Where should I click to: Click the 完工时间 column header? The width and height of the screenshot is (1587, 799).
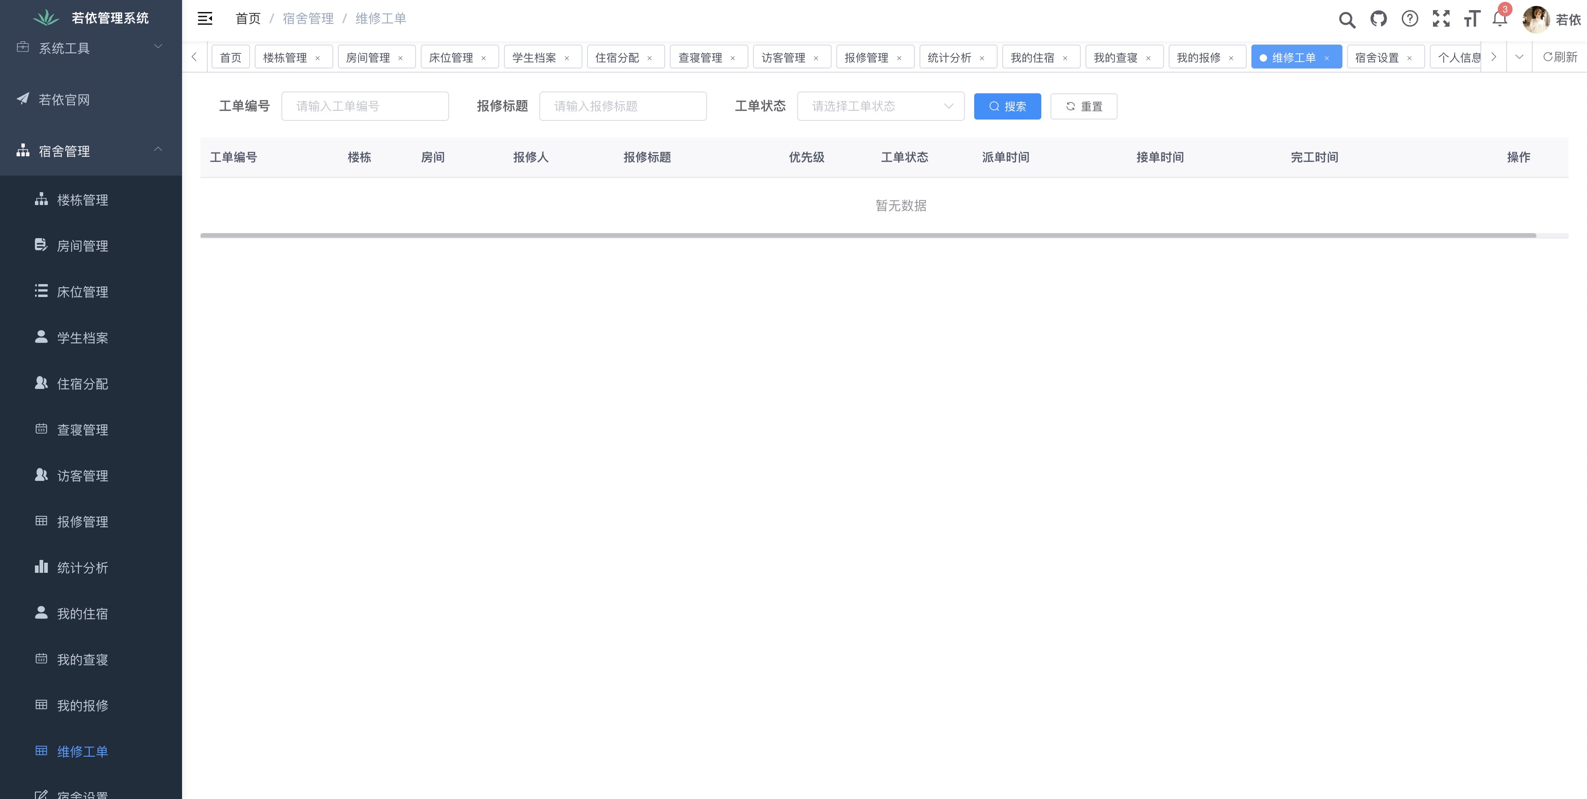[1315, 157]
